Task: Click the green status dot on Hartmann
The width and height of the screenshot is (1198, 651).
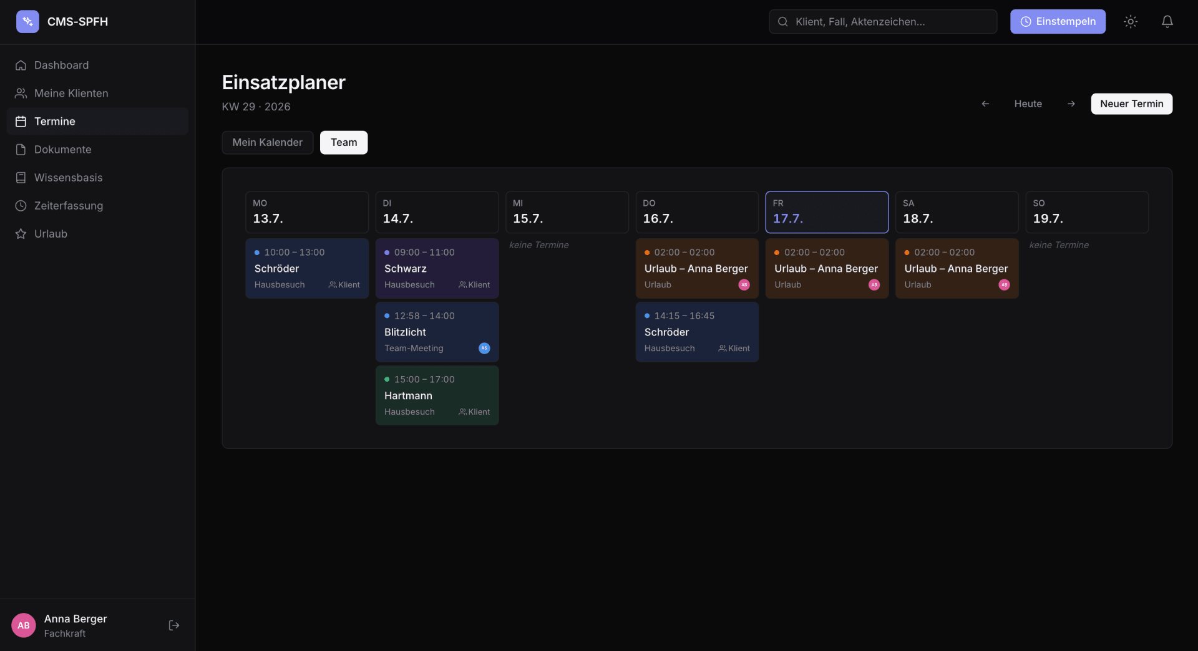Action: pyautogui.click(x=387, y=379)
